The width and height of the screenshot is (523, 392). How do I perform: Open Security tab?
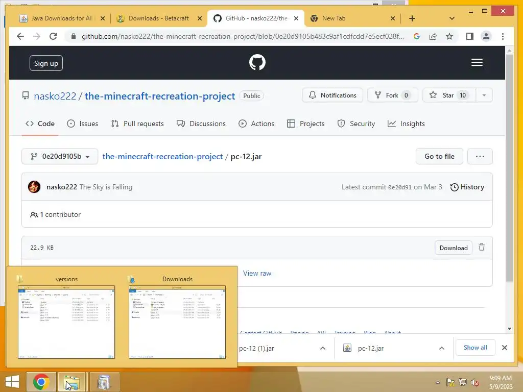pyautogui.click(x=356, y=124)
